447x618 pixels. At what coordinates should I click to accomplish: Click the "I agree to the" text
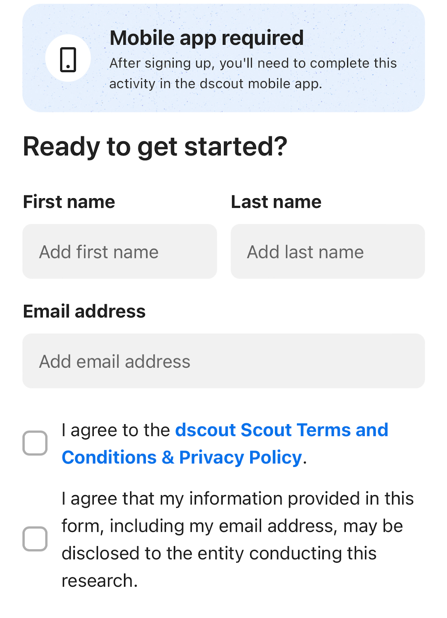click(x=115, y=430)
